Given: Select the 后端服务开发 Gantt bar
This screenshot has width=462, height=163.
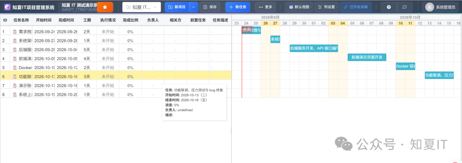Looking at the screenshot, I should point(314,49).
